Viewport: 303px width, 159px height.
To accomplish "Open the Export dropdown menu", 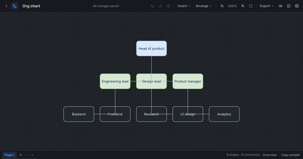I will pos(267,6).
